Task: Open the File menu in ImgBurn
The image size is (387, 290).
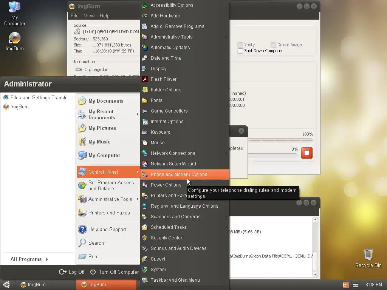Action: point(74,15)
